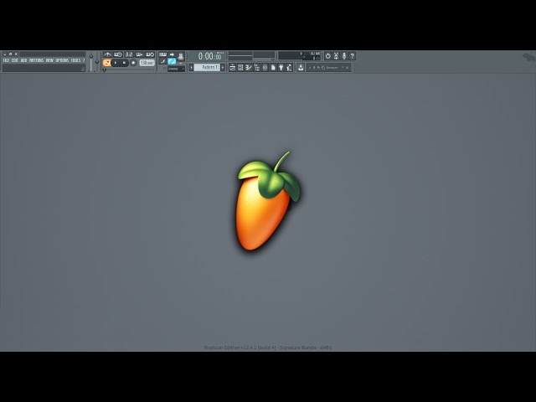Open the FILE menu

(x=6, y=60)
